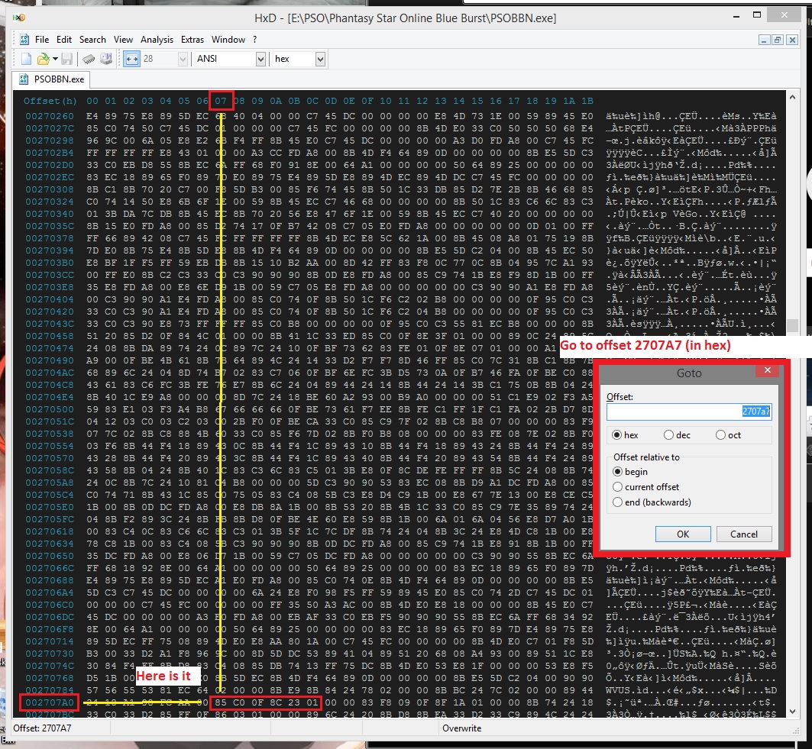Click the Goto Offset input field
Viewport: 812px width, 749px height.
click(689, 412)
